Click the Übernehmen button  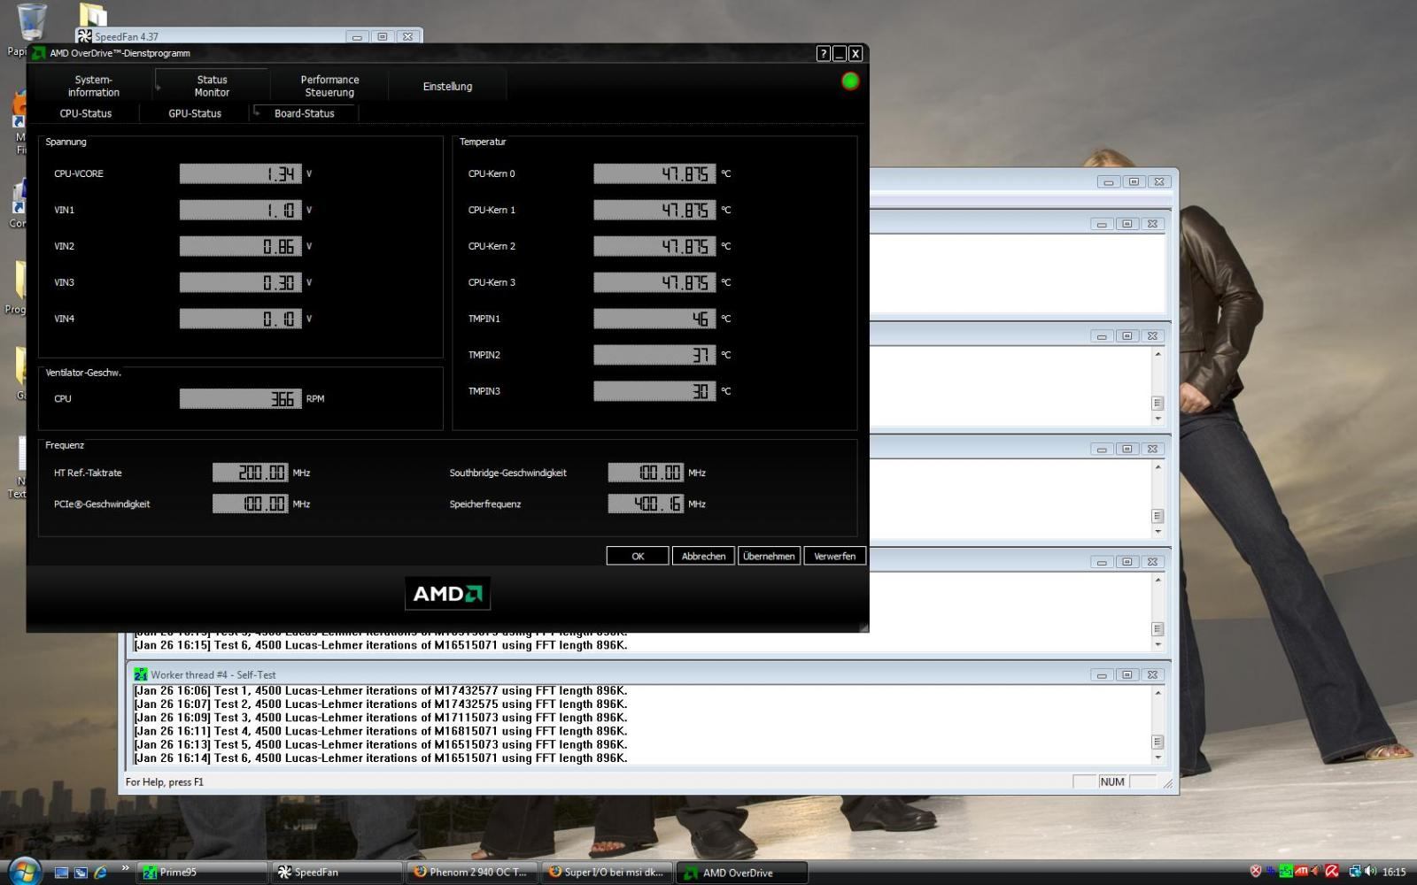[x=769, y=556]
